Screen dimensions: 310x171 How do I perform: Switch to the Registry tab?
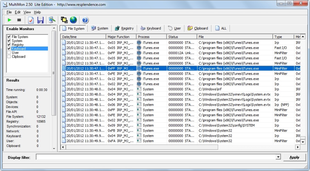click(x=124, y=28)
